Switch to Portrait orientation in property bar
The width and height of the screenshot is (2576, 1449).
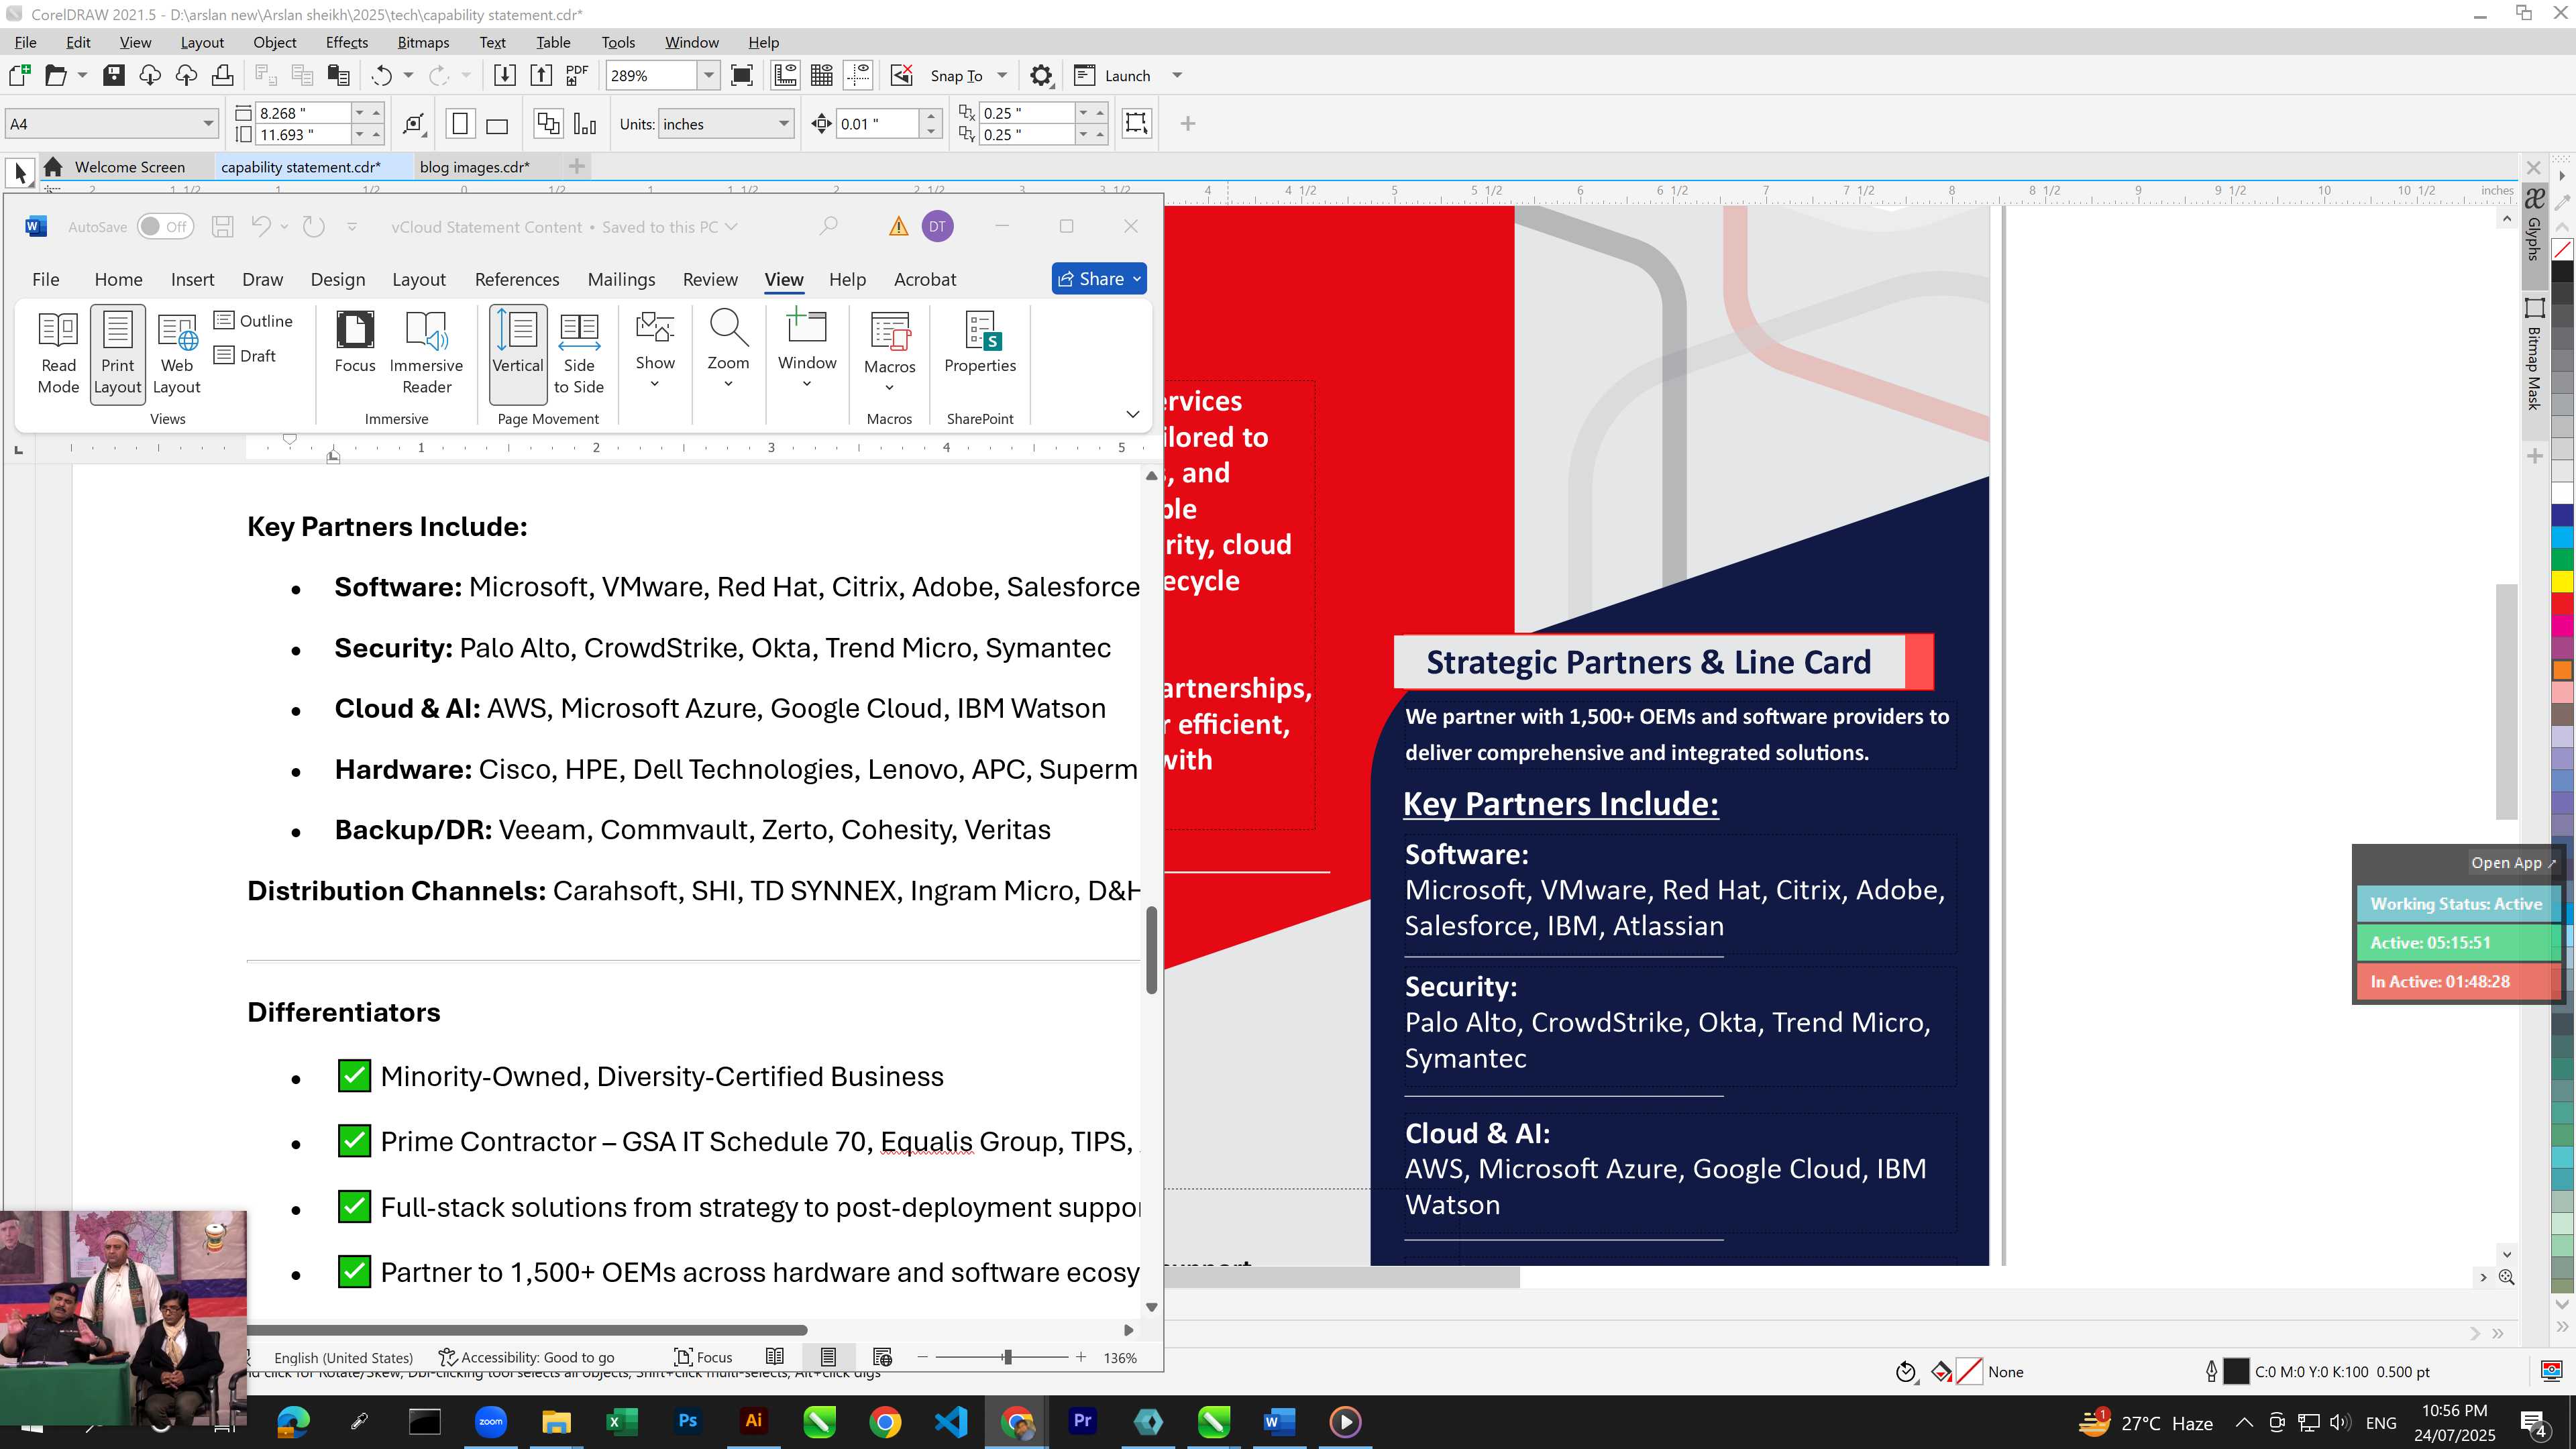tap(460, 124)
